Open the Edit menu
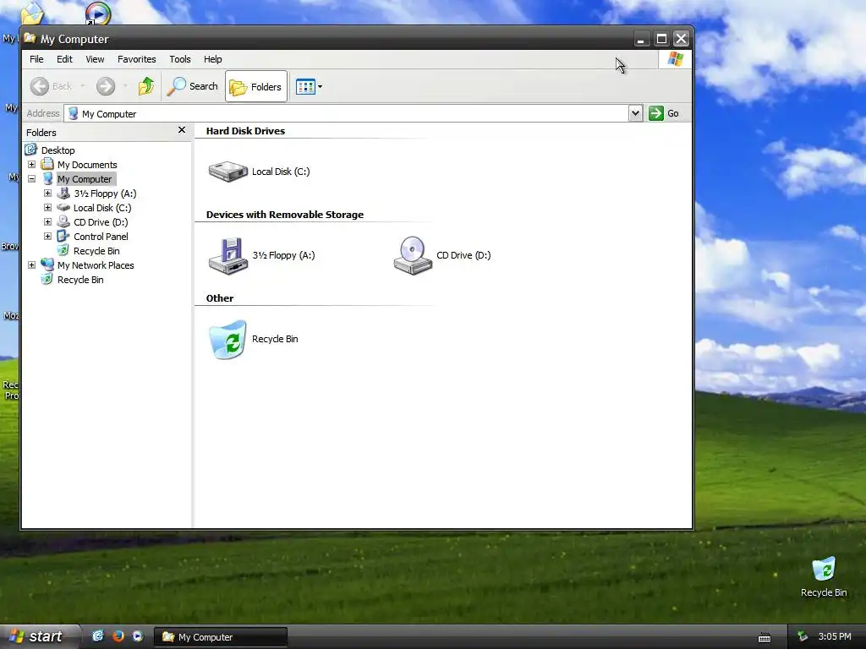 (64, 59)
